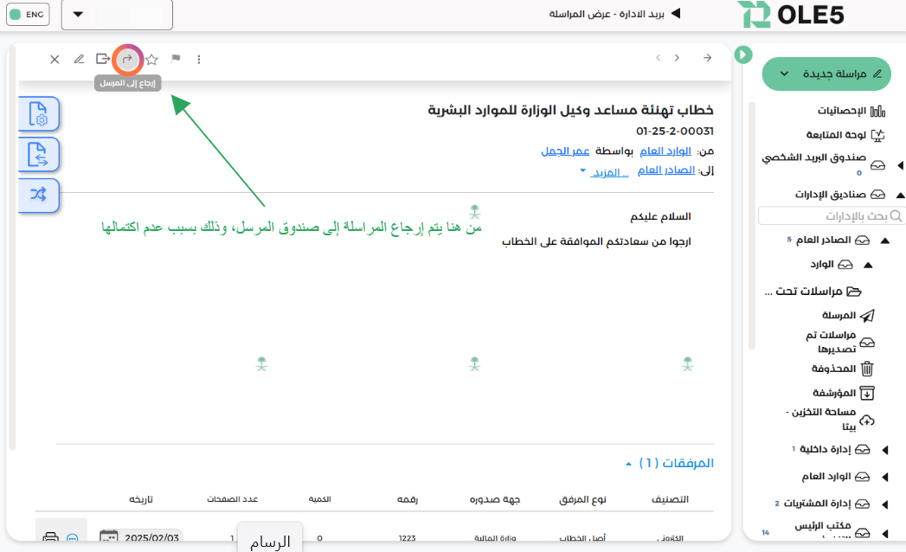Open المؤرشفة archived folder
906x552 pixels.
(843, 393)
